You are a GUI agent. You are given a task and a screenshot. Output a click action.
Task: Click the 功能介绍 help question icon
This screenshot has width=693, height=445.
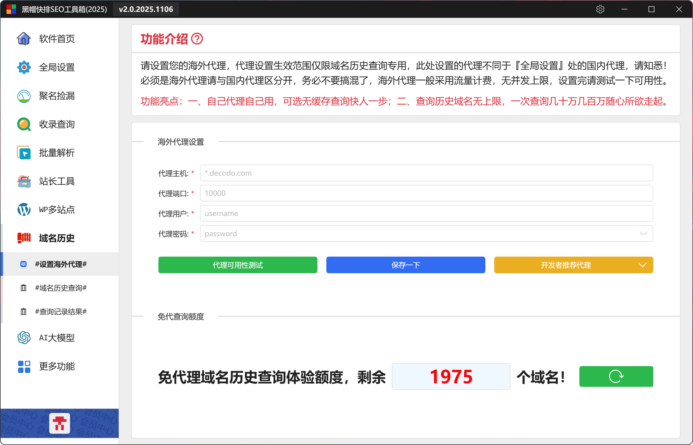(x=197, y=39)
